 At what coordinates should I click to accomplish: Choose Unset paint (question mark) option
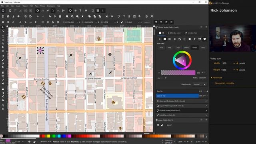coord(195,39)
